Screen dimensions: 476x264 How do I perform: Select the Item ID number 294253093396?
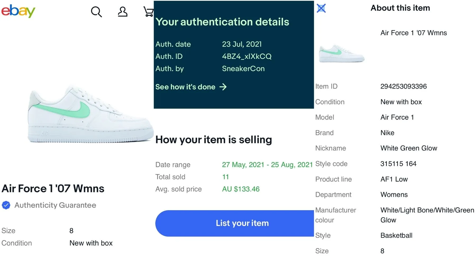tap(403, 86)
